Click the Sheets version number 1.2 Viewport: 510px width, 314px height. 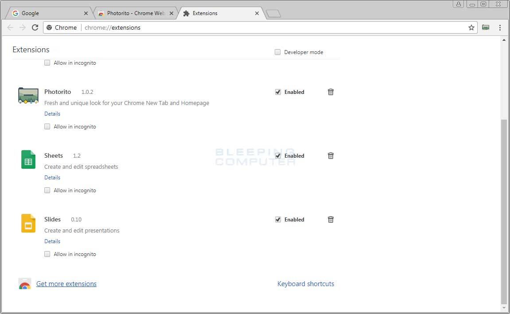(77, 156)
